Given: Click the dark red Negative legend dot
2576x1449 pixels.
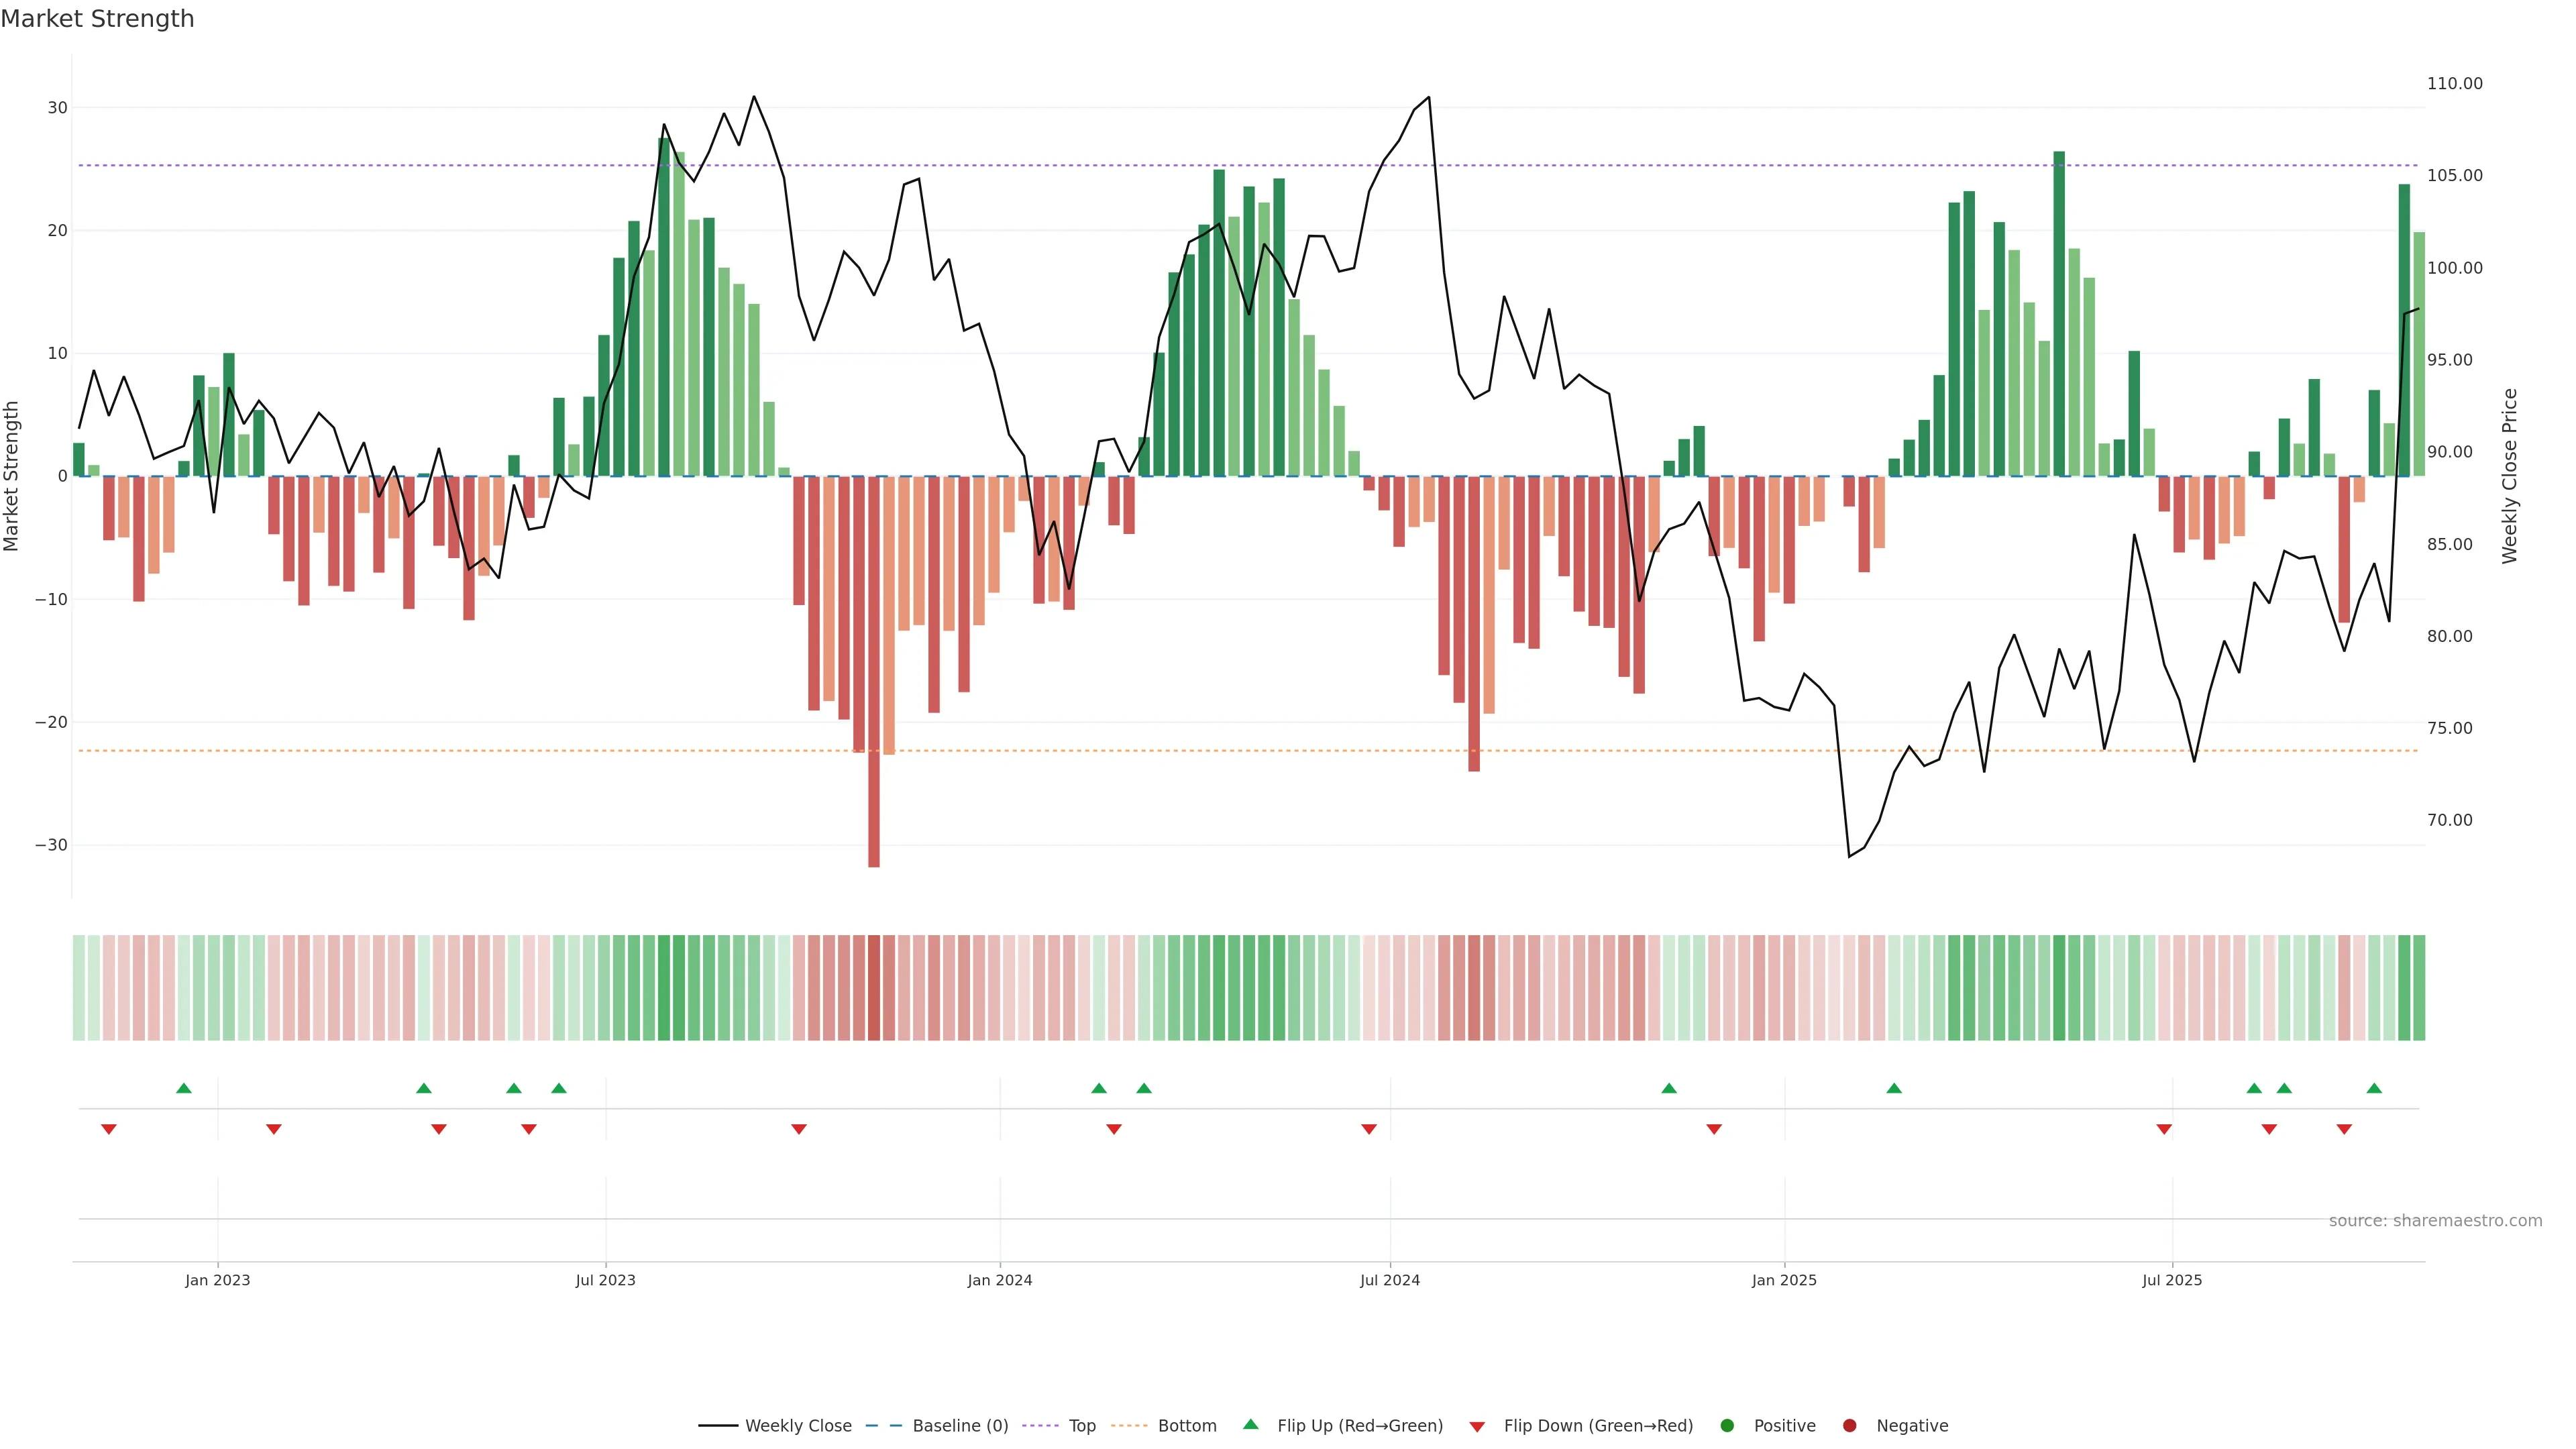Looking at the screenshot, I should (x=1849, y=1425).
